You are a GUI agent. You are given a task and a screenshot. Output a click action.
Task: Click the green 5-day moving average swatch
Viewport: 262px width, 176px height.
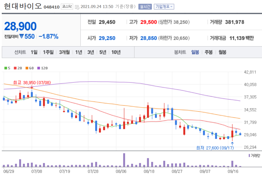click(x=6, y=68)
